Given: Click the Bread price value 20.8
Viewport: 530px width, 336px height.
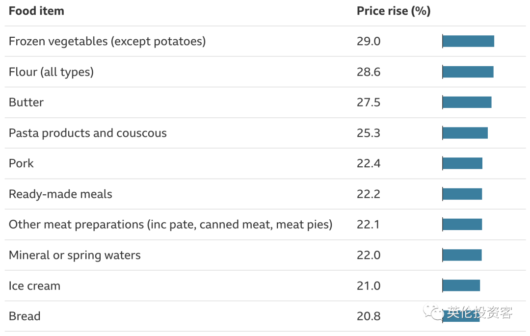Looking at the screenshot, I should tap(368, 316).
